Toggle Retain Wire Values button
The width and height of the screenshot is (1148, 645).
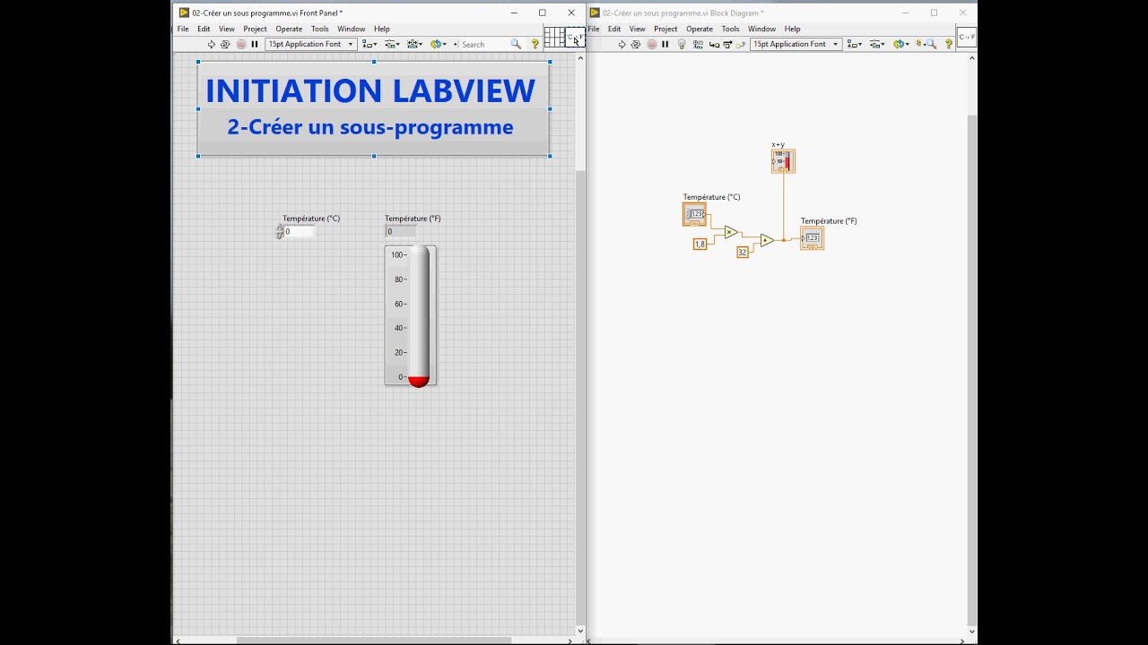698,44
